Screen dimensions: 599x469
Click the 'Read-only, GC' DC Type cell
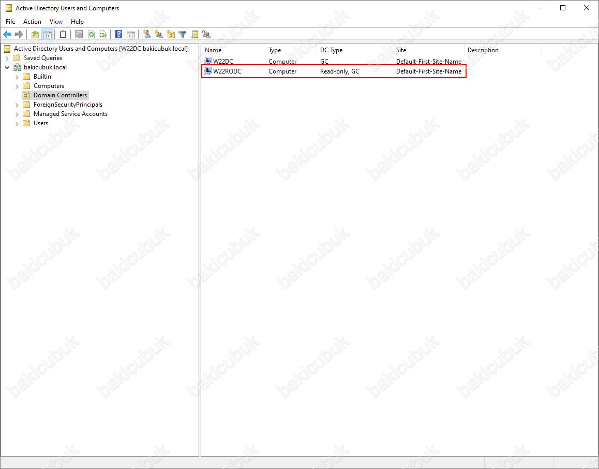[340, 71]
